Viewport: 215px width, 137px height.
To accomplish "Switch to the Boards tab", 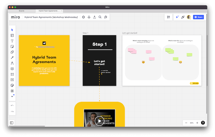I will click(x=22, y=11).
